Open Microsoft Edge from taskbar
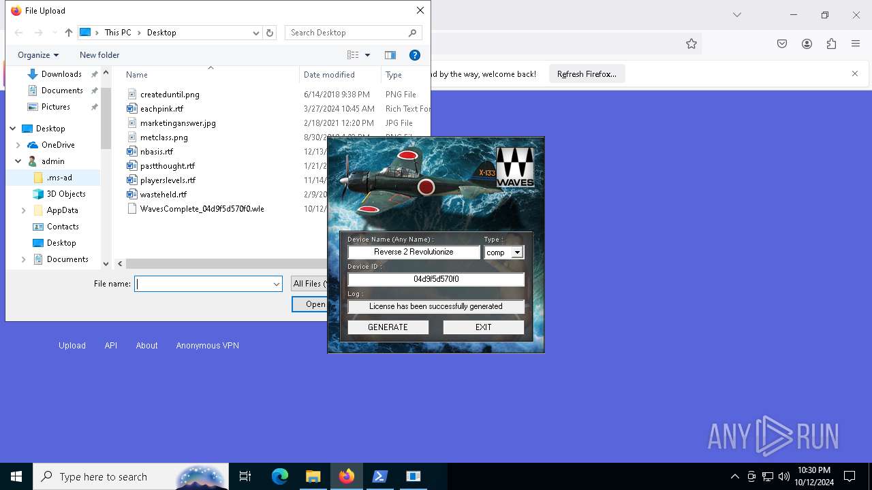This screenshot has height=490, width=872. (x=280, y=476)
